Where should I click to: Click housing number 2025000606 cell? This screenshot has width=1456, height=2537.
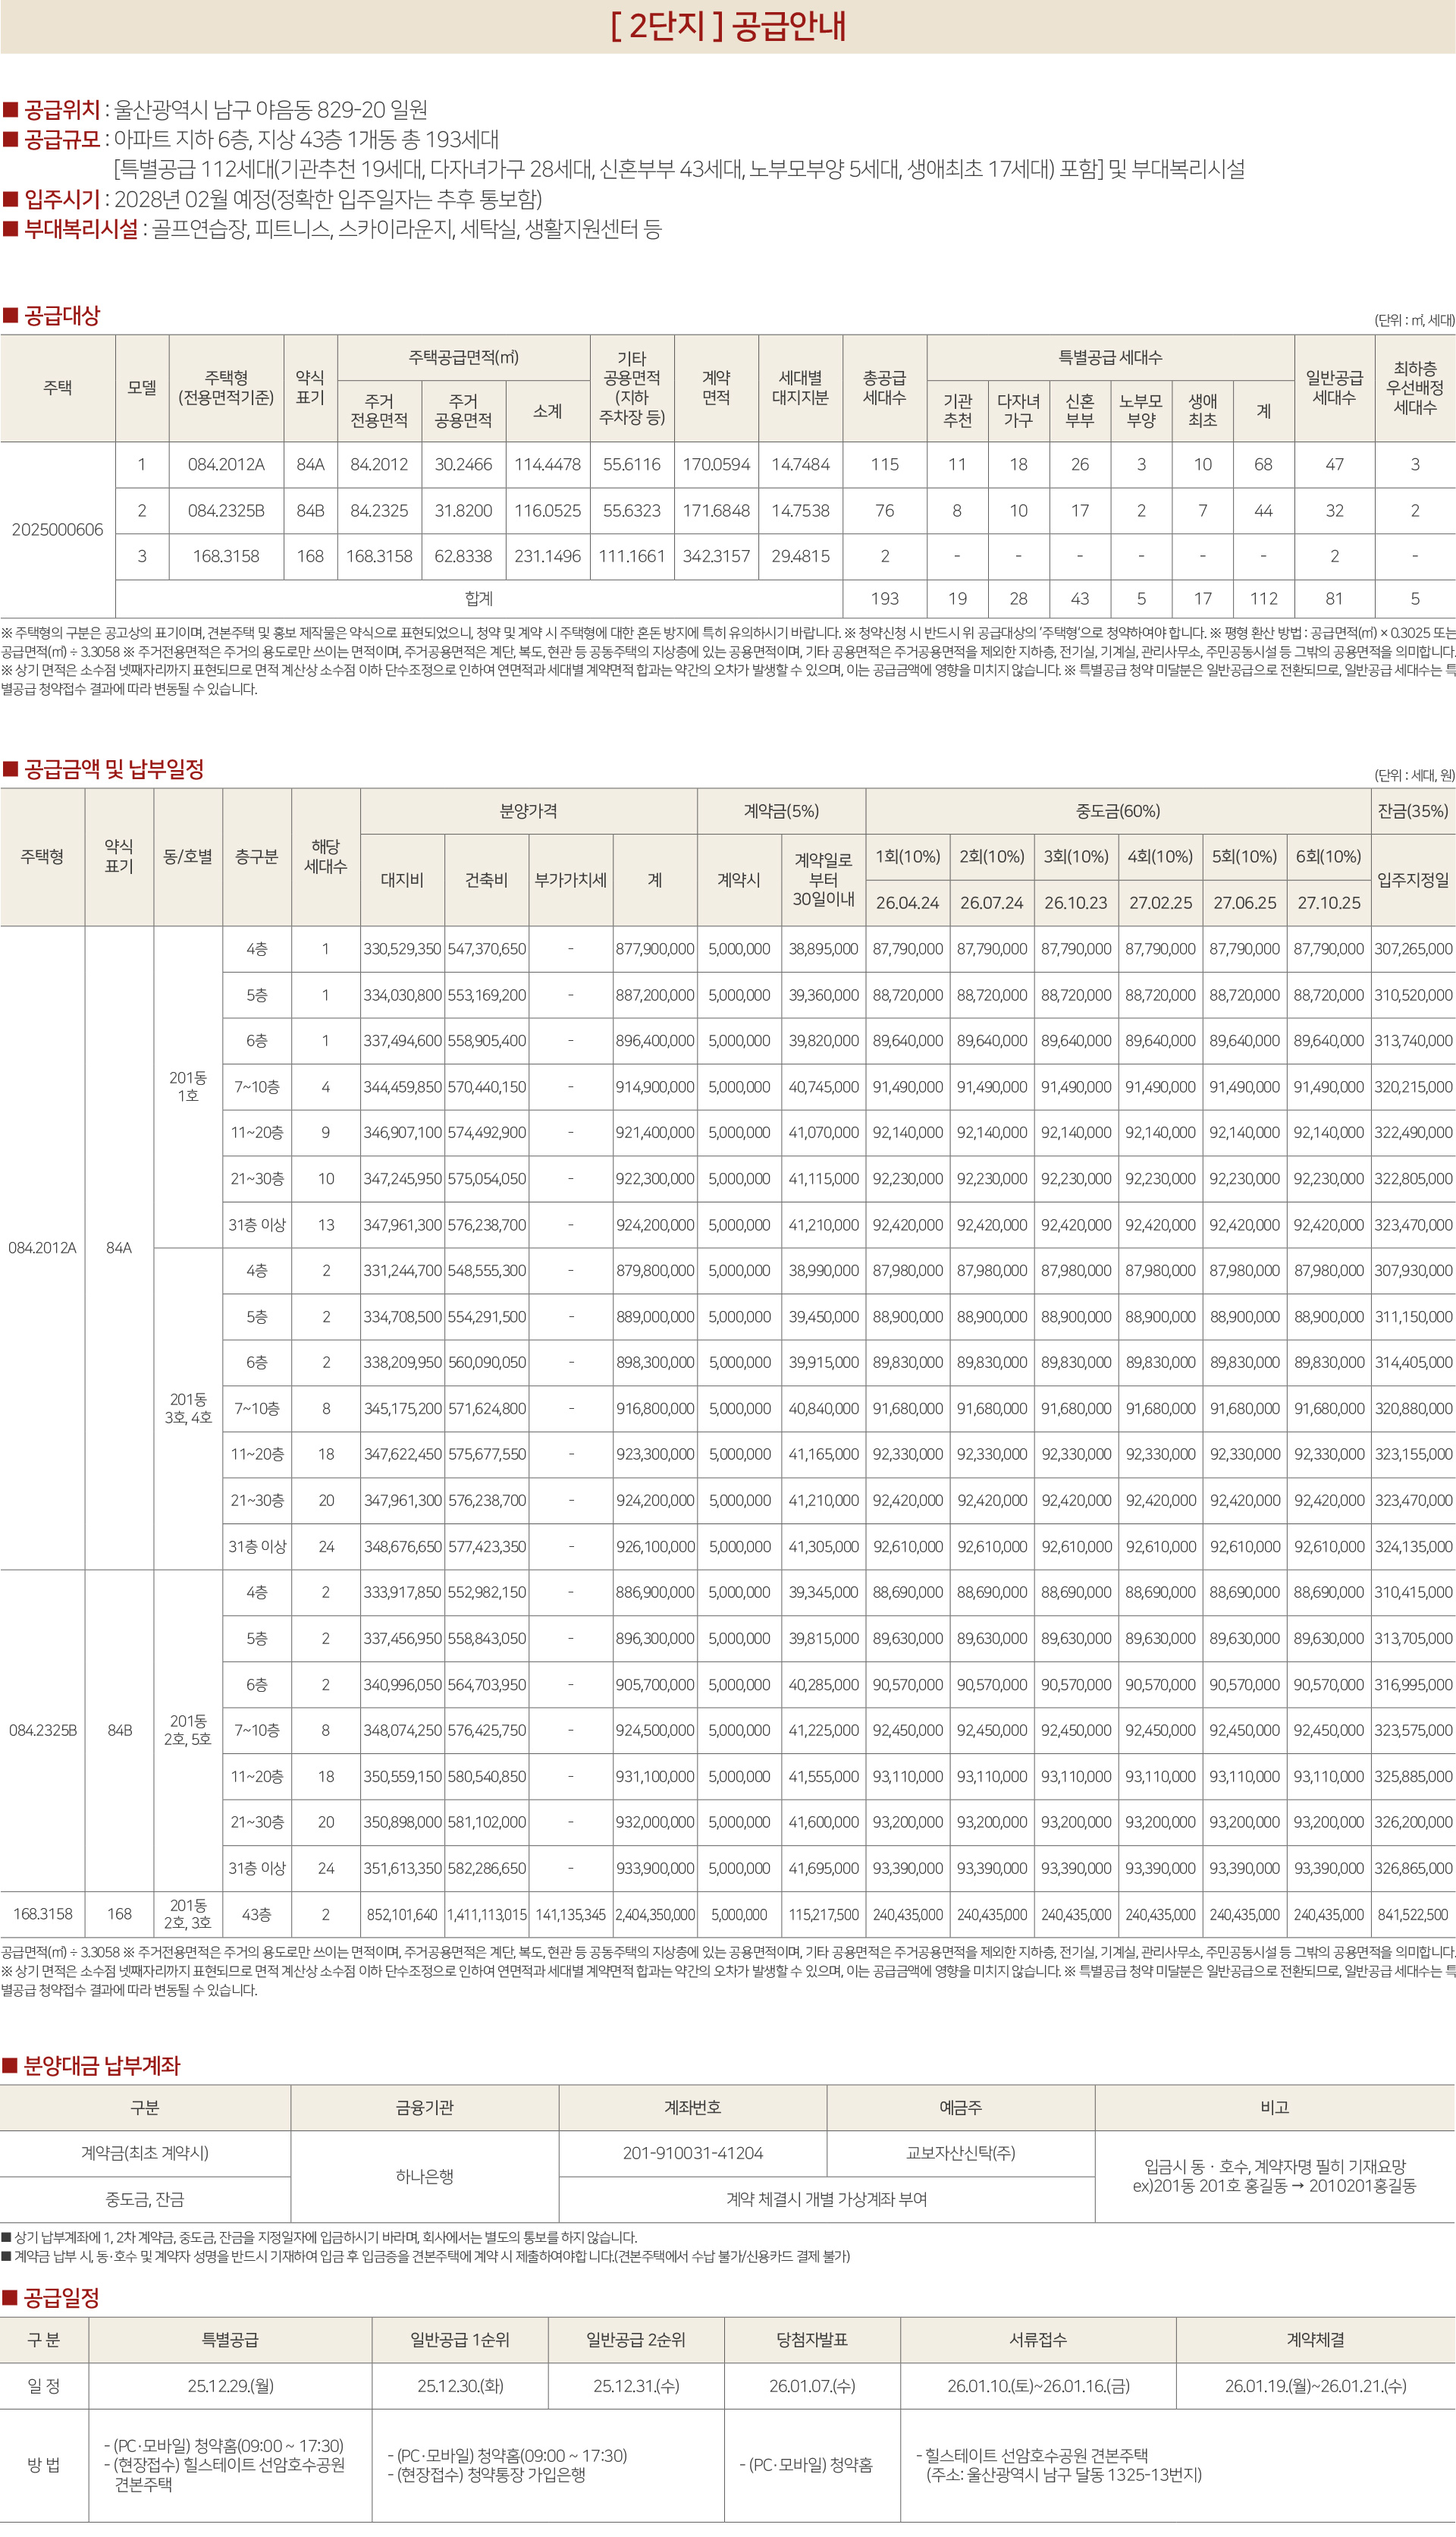(x=57, y=530)
